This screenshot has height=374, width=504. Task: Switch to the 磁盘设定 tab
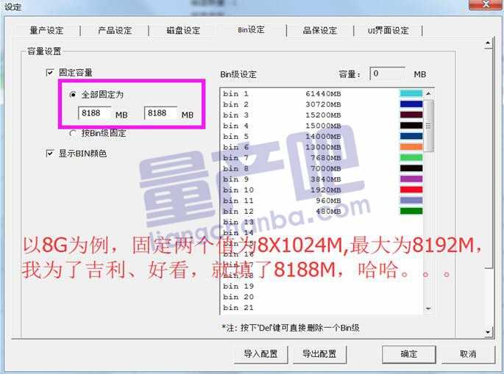pos(182,31)
